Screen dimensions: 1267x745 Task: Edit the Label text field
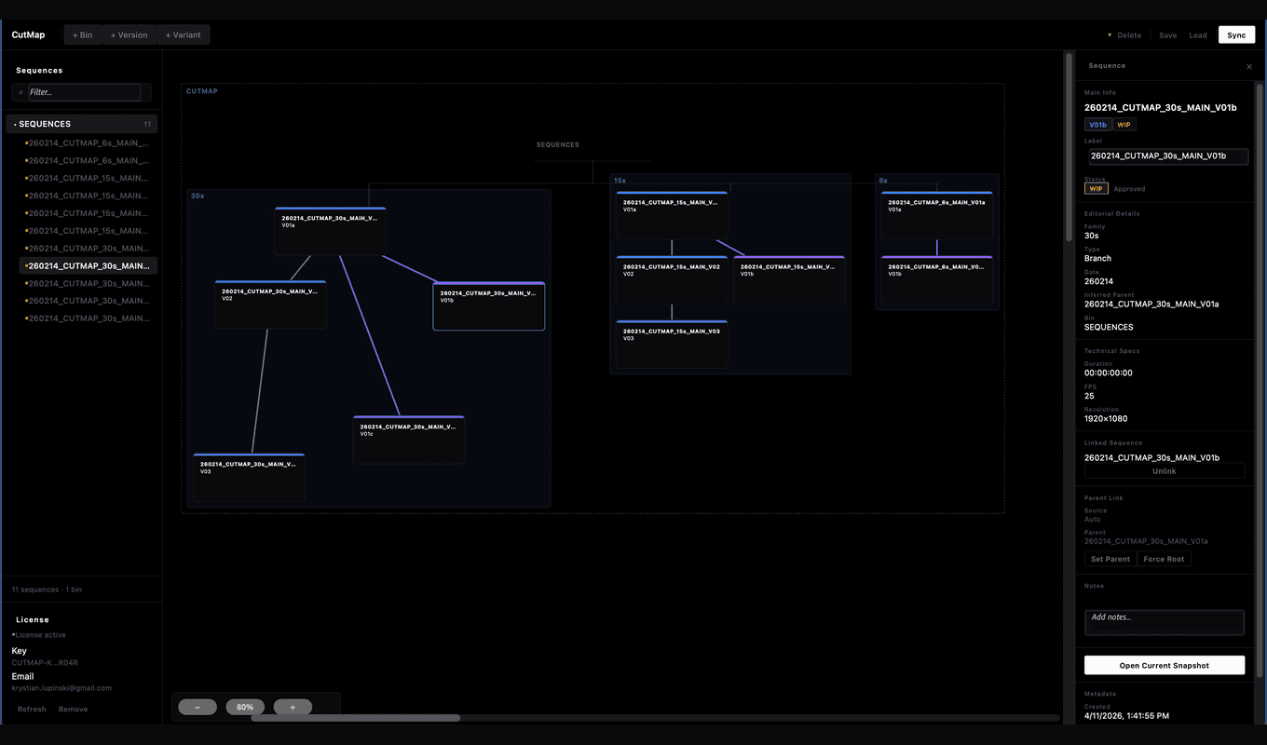click(x=1168, y=156)
